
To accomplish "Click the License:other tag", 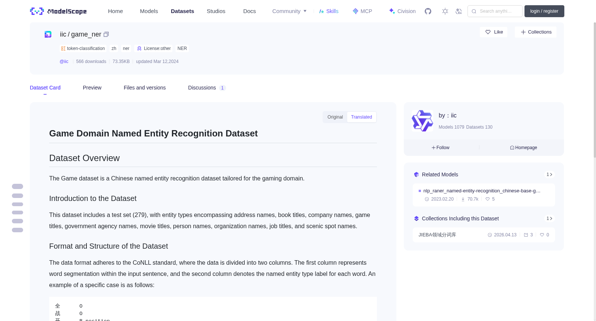I will coord(153,48).
